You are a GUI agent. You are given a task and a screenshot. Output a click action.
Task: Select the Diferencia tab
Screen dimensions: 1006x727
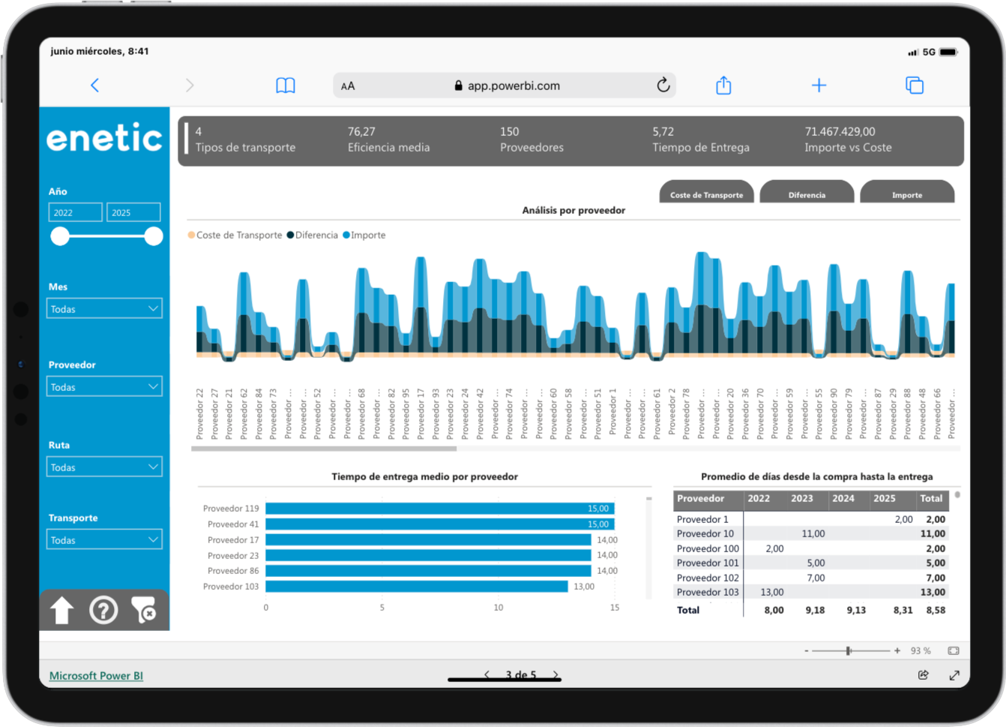pyautogui.click(x=807, y=193)
